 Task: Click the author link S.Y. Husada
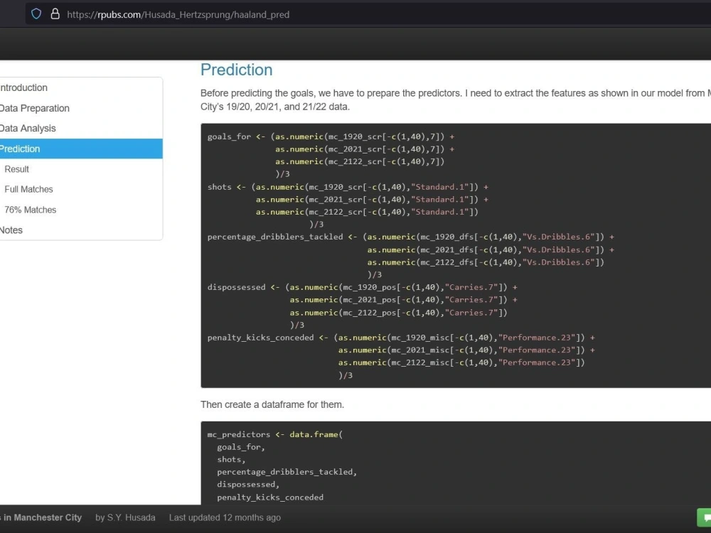coord(131,517)
